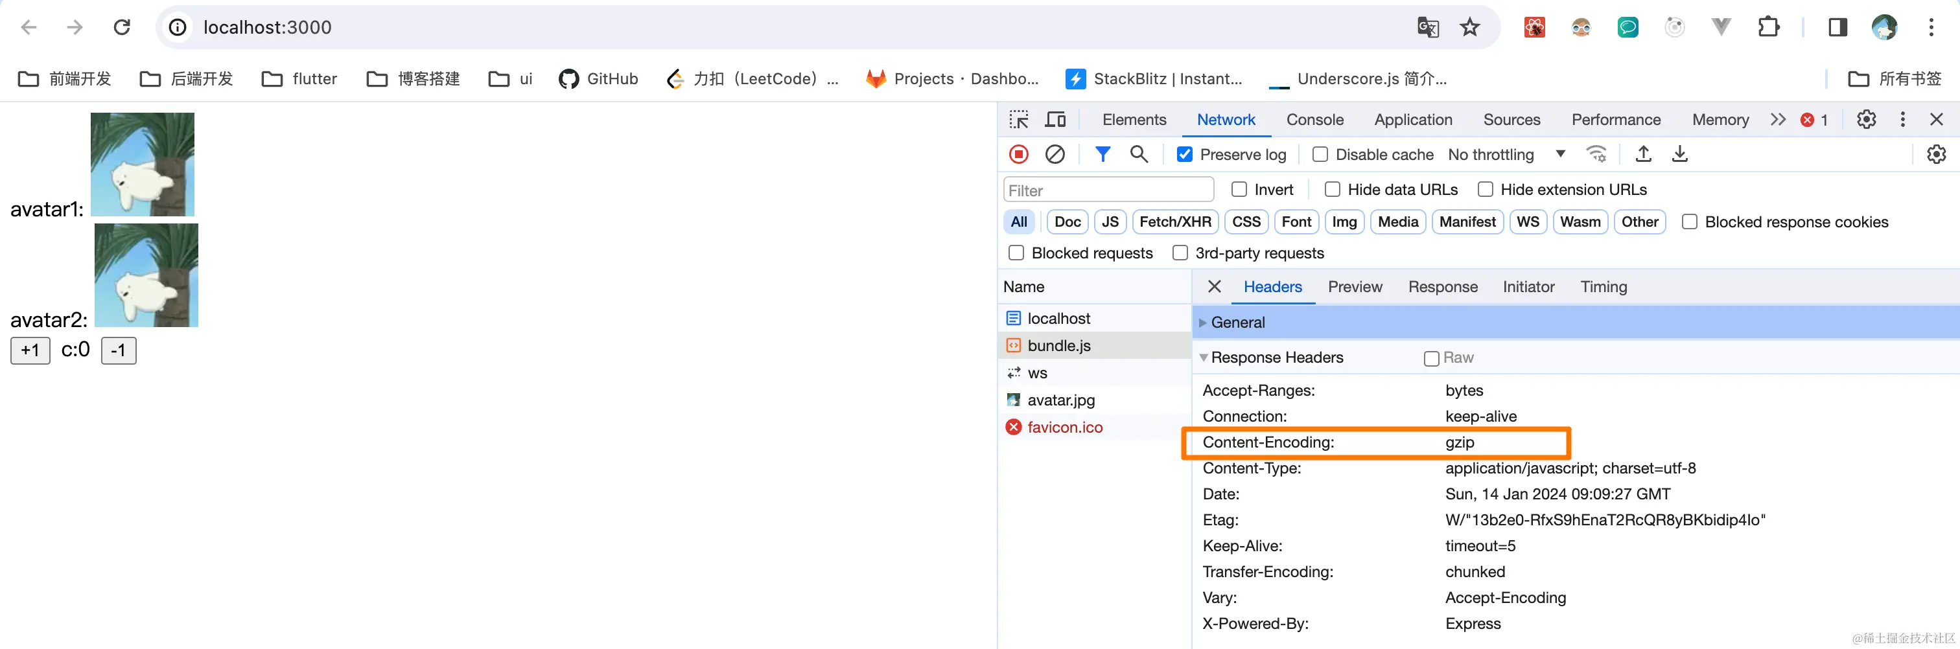The height and width of the screenshot is (649, 1960).
Task: Enable the Disable cache checkbox
Action: (1320, 154)
